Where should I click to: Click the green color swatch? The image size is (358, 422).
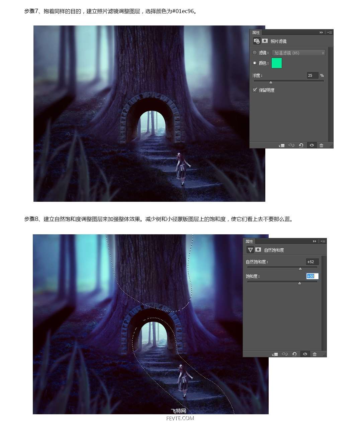tap(277, 63)
